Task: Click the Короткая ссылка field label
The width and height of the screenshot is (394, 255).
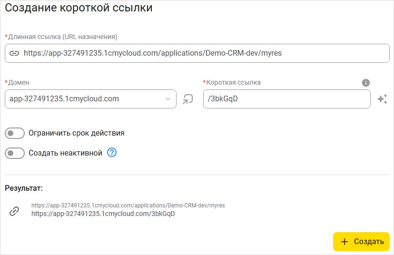Action: 233,82
